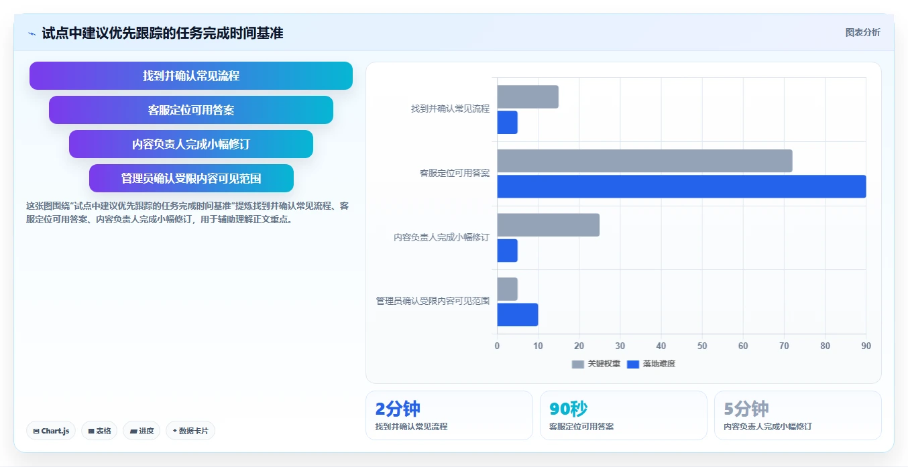This screenshot has height=467, width=908.
Task: Open the 90秒 data card
Action: (623, 415)
